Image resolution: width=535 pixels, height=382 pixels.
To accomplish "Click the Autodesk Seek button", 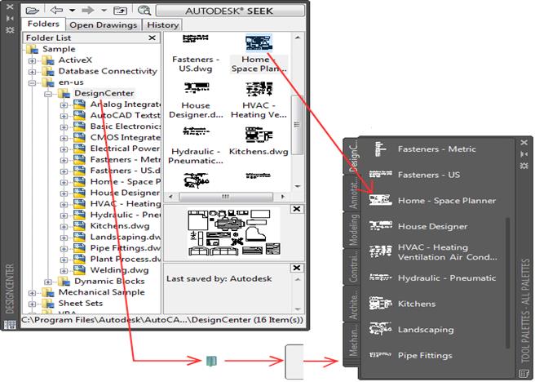I will click(230, 11).
